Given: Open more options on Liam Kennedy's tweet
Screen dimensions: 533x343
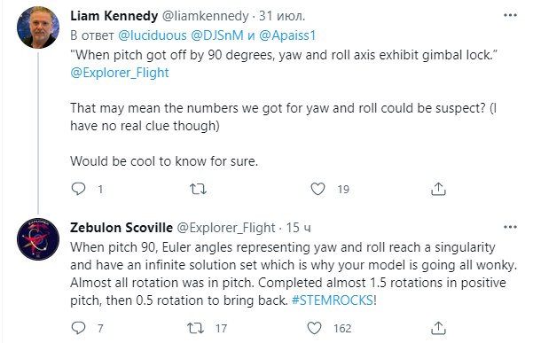Looking at the screenshot, I should point(510,15).
